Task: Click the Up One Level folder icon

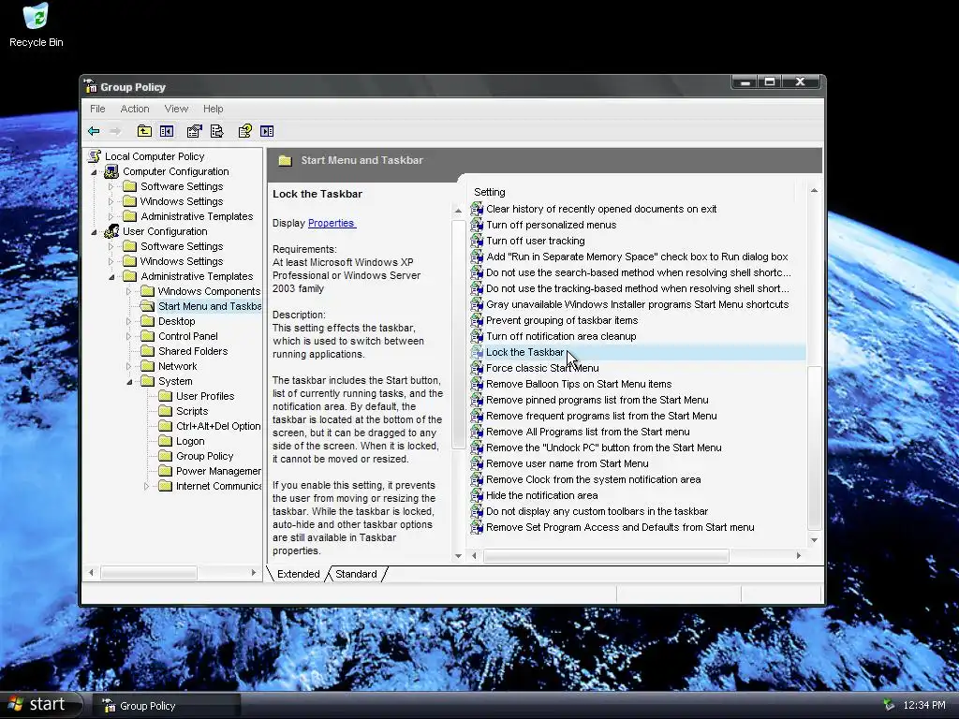Action: [143, 131]
